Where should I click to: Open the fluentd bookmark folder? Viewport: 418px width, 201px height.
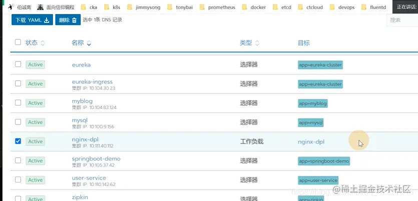click(373, 7)
